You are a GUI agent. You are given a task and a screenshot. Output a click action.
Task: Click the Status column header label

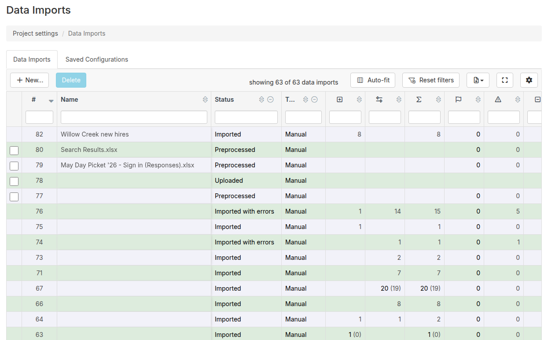[224, 100]
